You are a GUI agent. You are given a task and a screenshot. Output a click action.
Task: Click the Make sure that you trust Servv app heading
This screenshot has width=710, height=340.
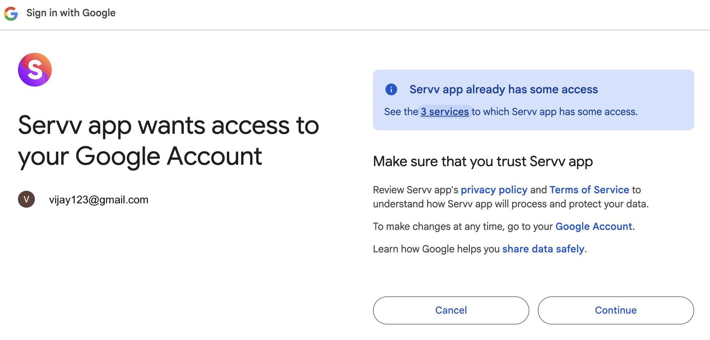click(x=483, y=162)
